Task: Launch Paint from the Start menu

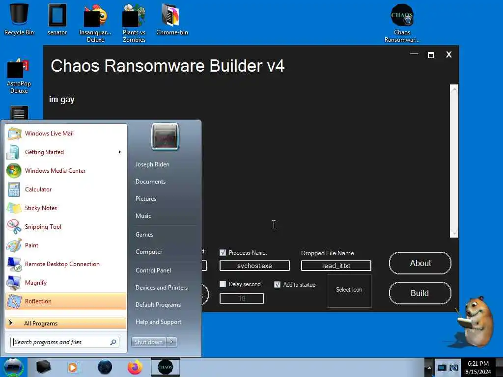Action: [x=66, y=245]
